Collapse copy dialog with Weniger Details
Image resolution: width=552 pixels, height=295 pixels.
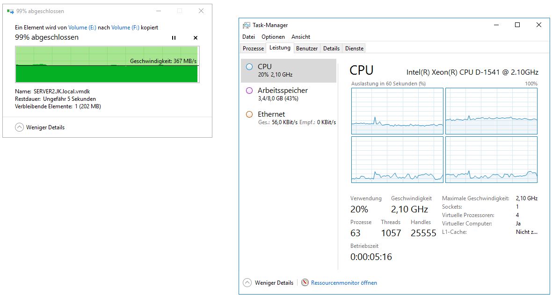[40, 127]
